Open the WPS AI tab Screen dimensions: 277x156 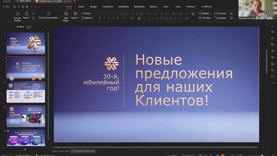click(206, 7)
